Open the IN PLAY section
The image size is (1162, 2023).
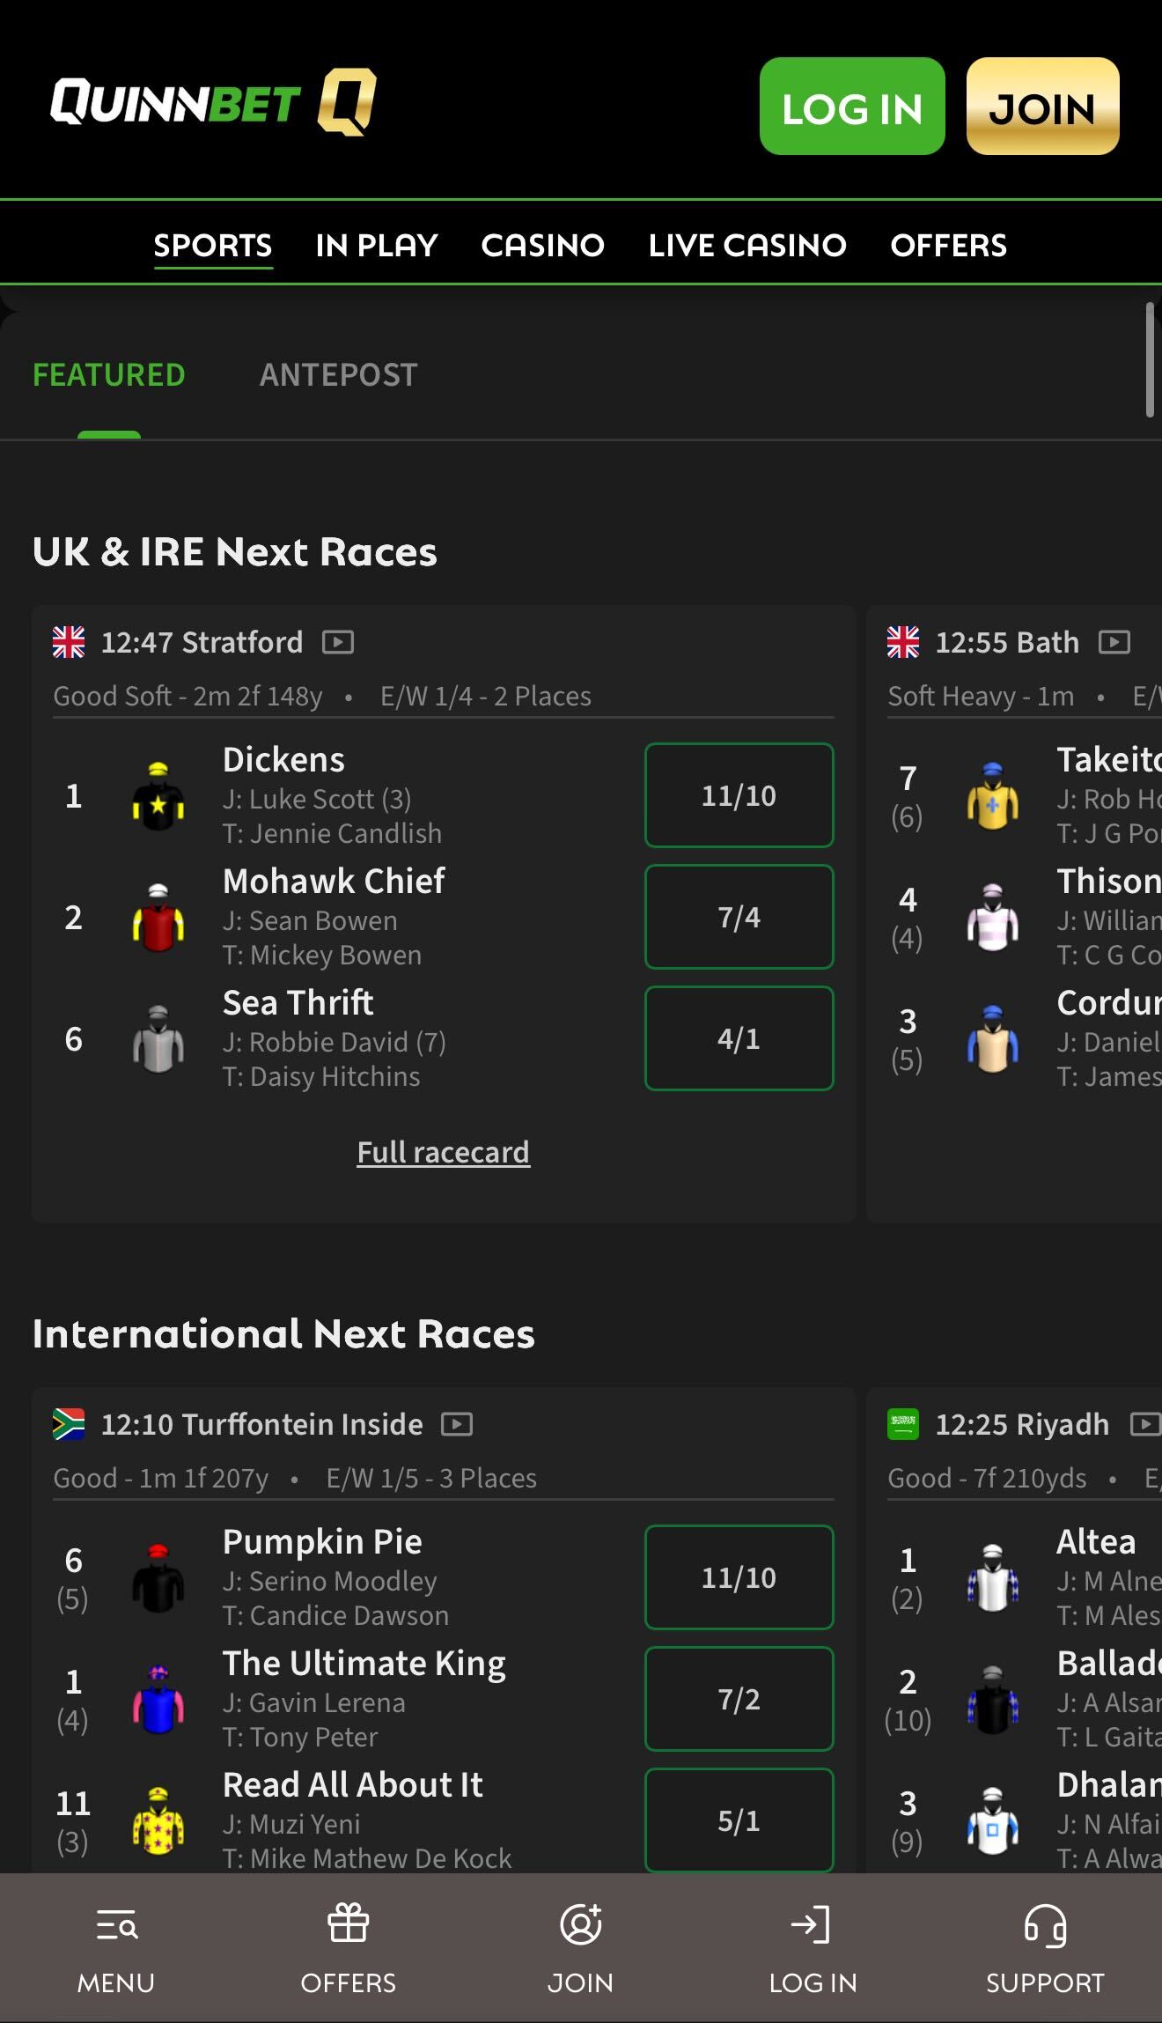377,245
